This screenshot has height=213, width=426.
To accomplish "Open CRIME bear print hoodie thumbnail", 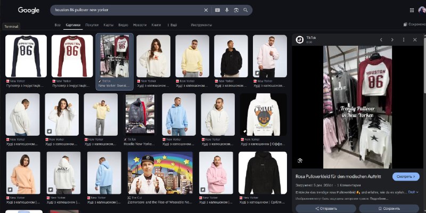I will click(x=263, y=114).
